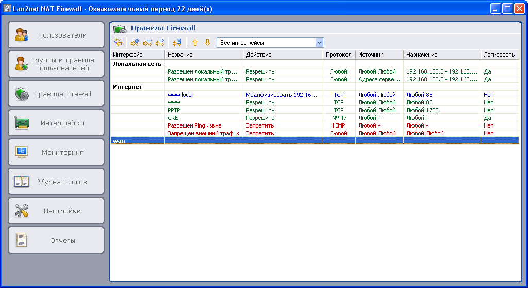528x288 pixels.
Task: Click the rule wizard hand icon
Action: pos(118,43)
